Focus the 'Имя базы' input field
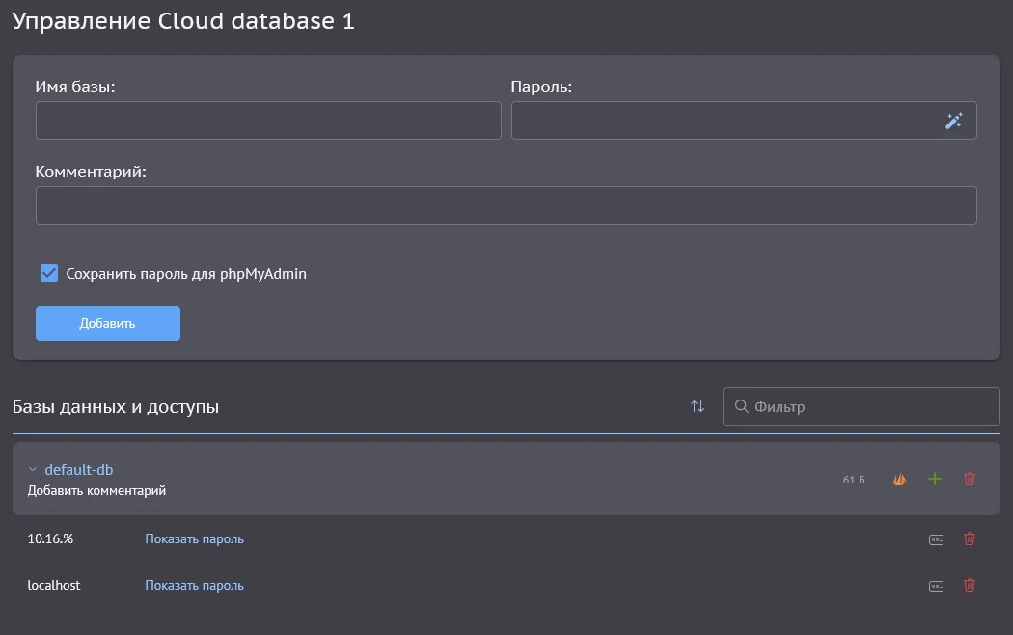The height and width of the screenshot is (635, 1013). click(268, 122)
